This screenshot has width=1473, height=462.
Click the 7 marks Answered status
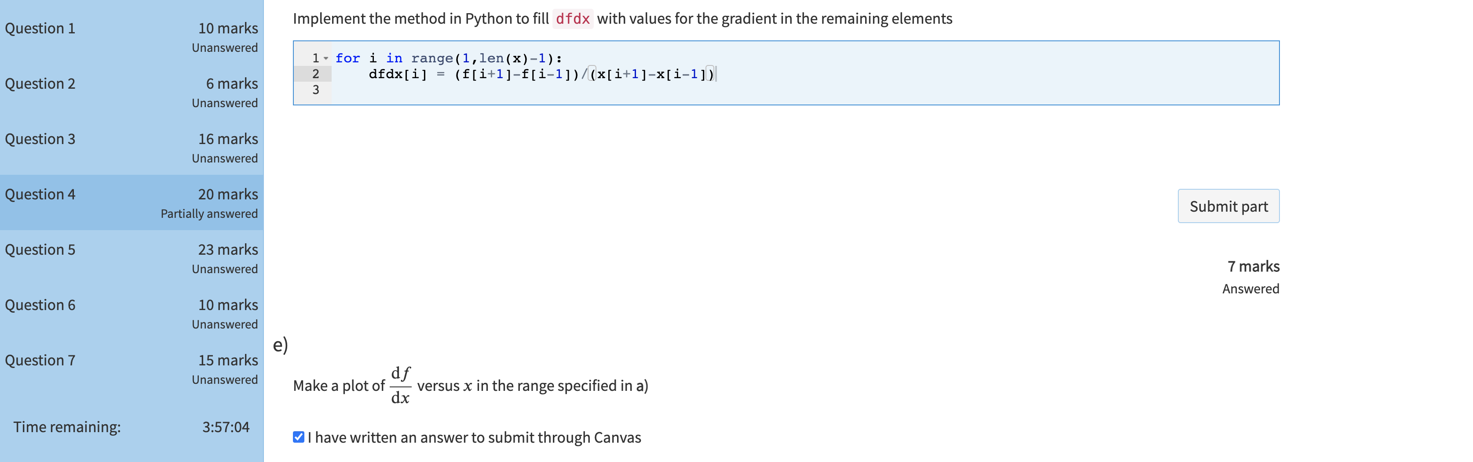[x=1252, y=277]
